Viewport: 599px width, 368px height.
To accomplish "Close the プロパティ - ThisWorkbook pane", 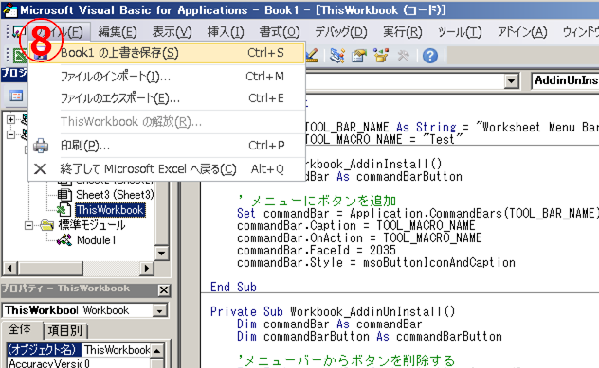I will 164,290.
